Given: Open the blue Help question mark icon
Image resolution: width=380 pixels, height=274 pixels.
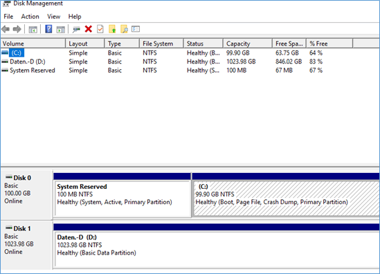Looking at the screenshot, I should click(x=48, y=29).
